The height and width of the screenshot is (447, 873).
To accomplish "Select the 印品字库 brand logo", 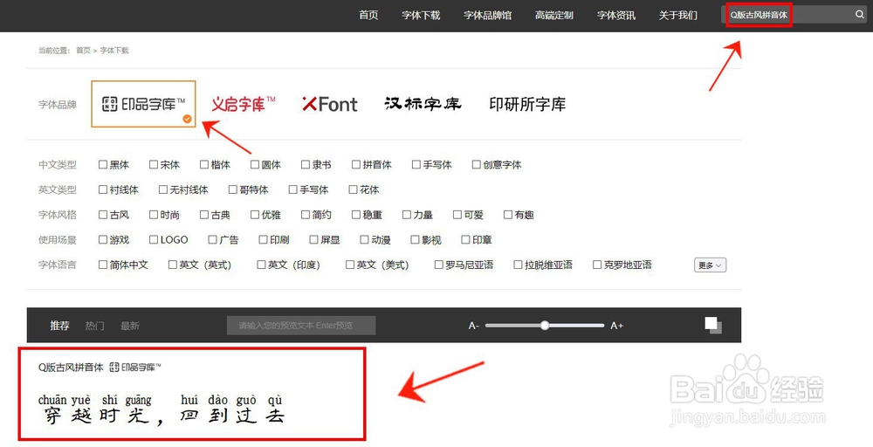I will tap(144, 104).
